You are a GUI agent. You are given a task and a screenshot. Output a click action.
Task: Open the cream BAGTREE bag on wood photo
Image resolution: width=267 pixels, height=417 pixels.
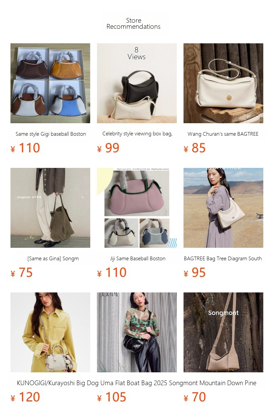click(x=223, y=83)
